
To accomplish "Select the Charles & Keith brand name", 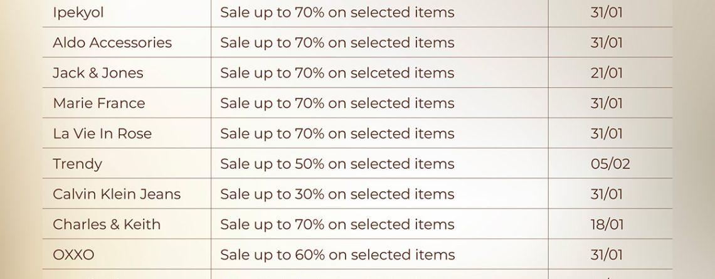I will click(x=107, y=224).
